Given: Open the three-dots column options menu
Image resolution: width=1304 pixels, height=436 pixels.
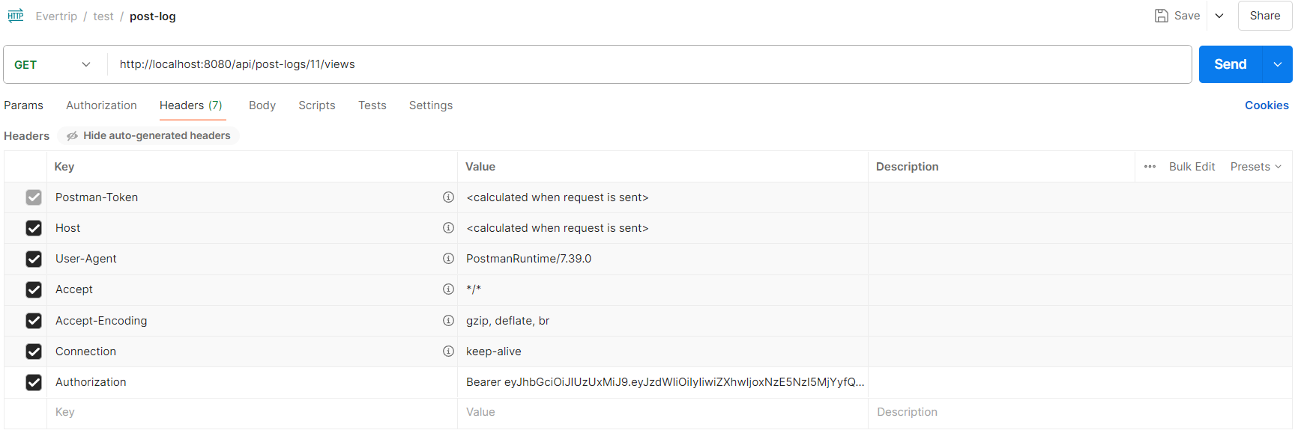Looking at the screenshot, I should 1150,167.
